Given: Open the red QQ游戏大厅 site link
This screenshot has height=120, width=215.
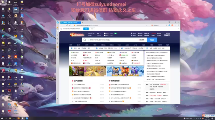Looking at the screenshot, I should [x=136, y=63].
